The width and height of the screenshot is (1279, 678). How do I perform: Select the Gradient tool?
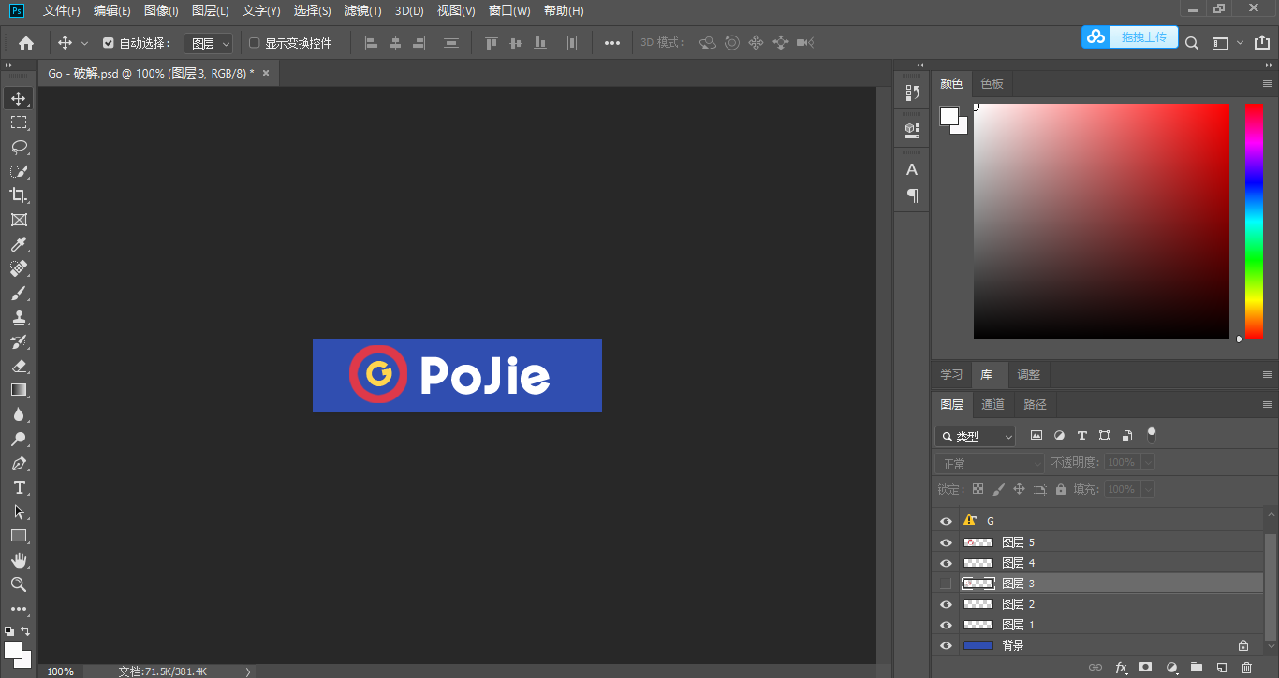[x=19, y=390]
